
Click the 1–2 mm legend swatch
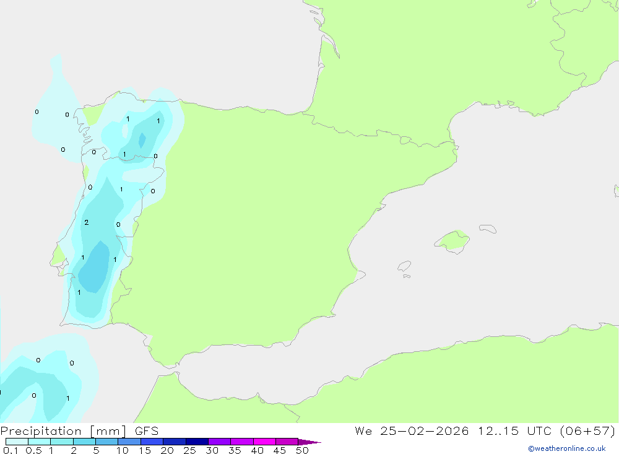(x=61, y=442)
